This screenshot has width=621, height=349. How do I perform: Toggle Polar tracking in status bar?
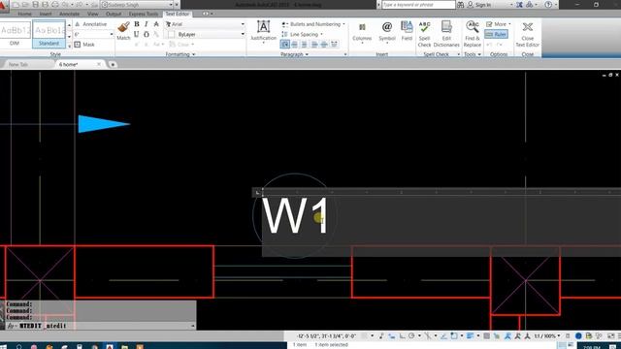411,336
